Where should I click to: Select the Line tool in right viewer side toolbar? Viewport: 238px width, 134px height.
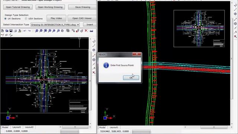[235, 10]
